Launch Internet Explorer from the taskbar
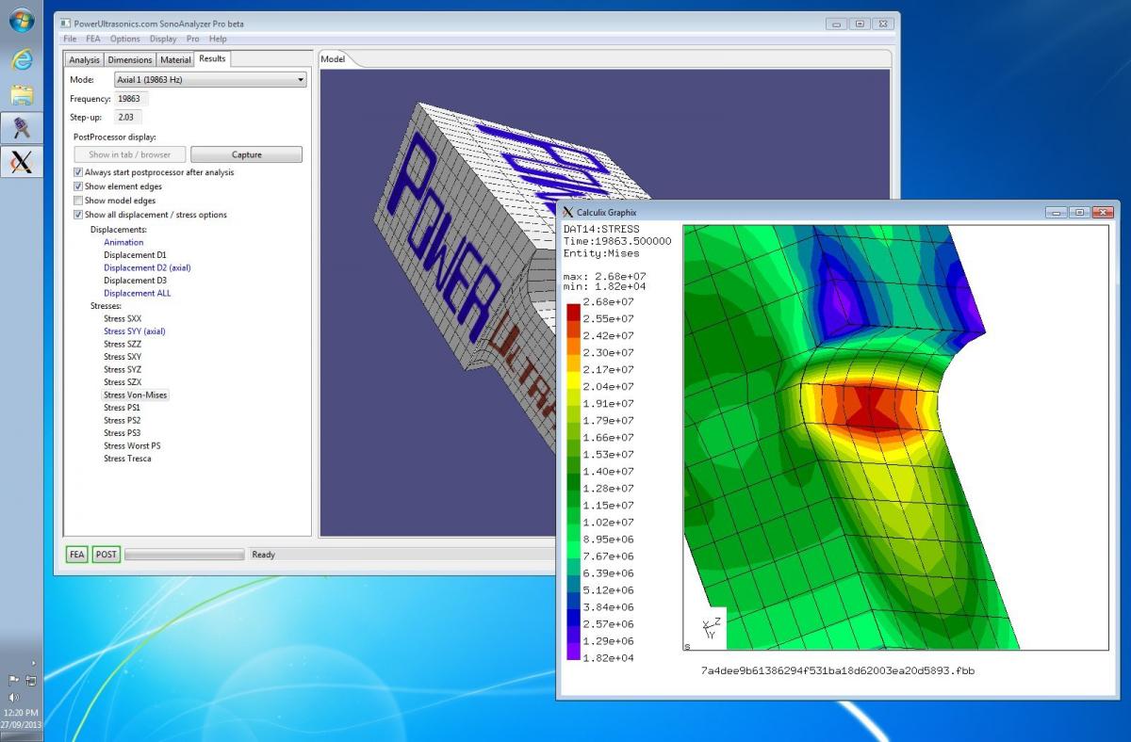The width and height of the screenshot is (1131, 742). 21,59
